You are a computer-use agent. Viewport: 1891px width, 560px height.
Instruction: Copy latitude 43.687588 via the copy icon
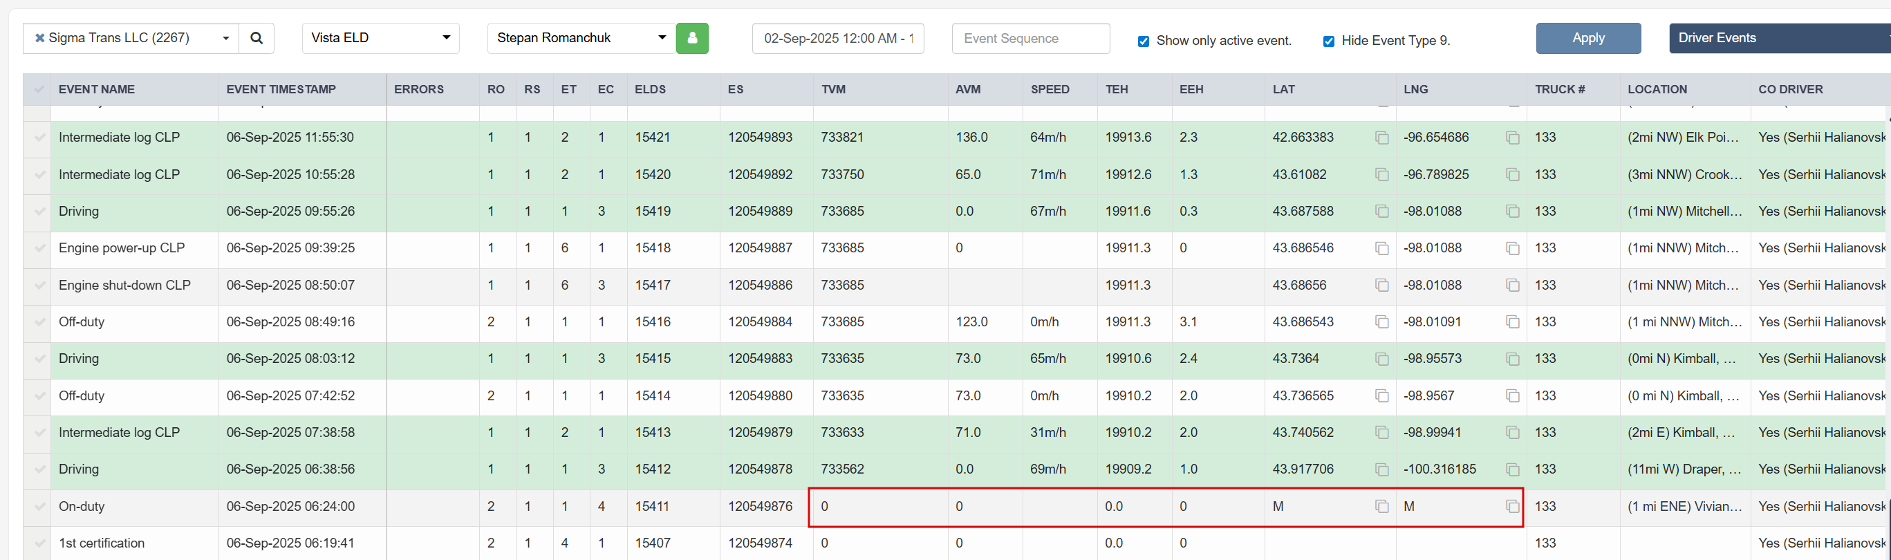[1381, 212]
